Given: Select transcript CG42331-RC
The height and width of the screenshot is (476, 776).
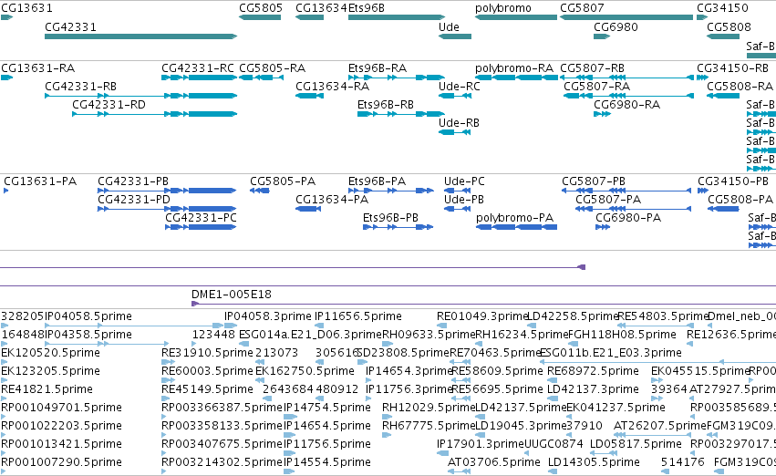Looking at the screenshot, I should 198,68.
